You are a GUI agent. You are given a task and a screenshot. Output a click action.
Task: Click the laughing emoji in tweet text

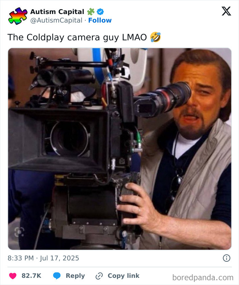tap(155, 37)
